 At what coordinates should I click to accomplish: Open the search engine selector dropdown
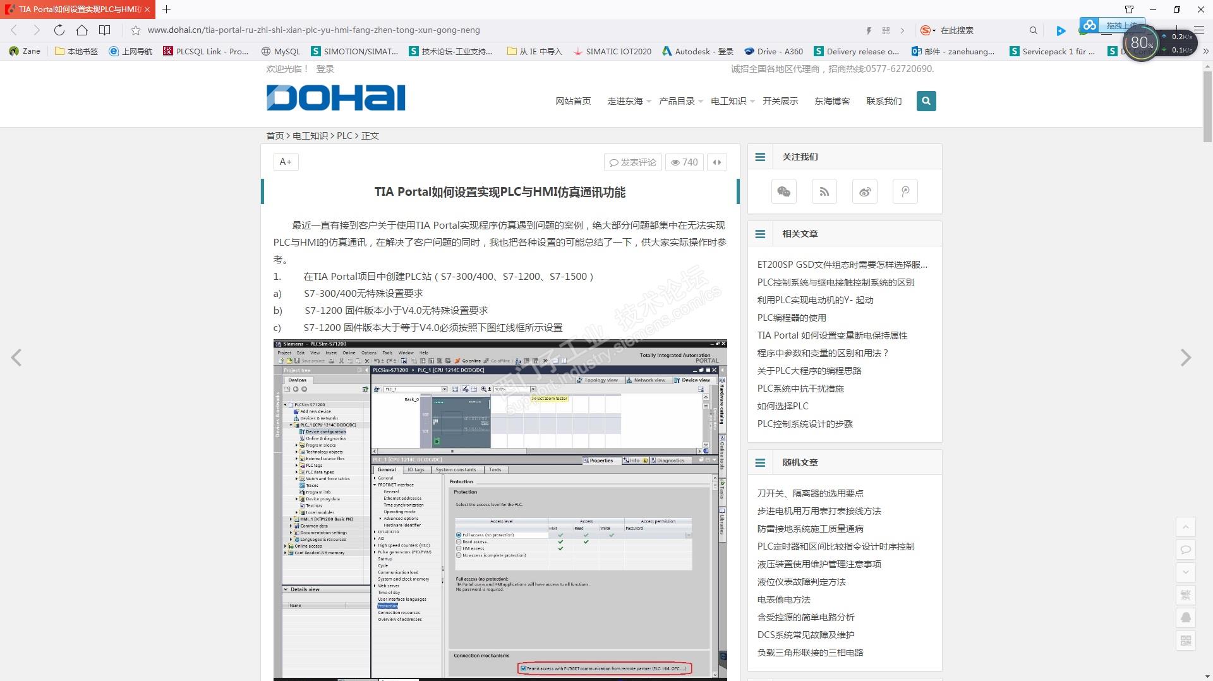point(928,30)
